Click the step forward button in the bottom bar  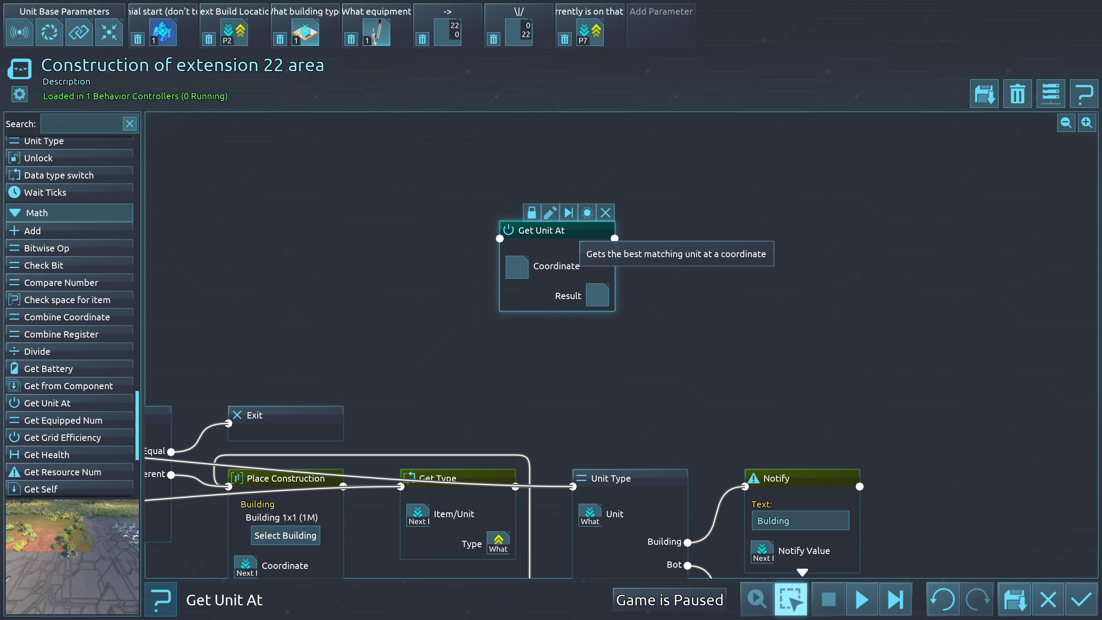[895, 599]
